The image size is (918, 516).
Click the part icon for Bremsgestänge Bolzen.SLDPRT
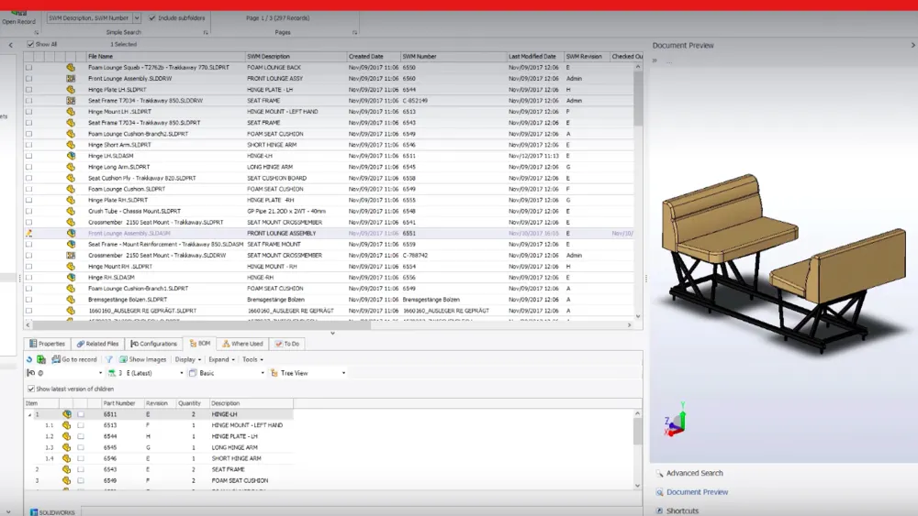pyautogui.click(x=71, y=300)
